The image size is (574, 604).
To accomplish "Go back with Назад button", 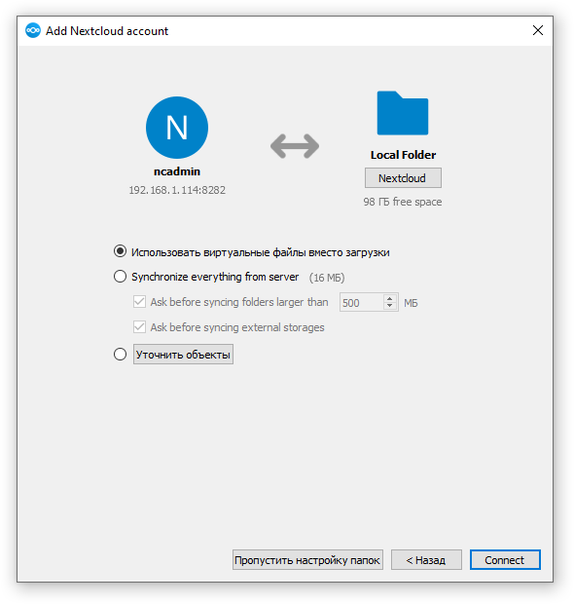I will [x=426, y=560].
